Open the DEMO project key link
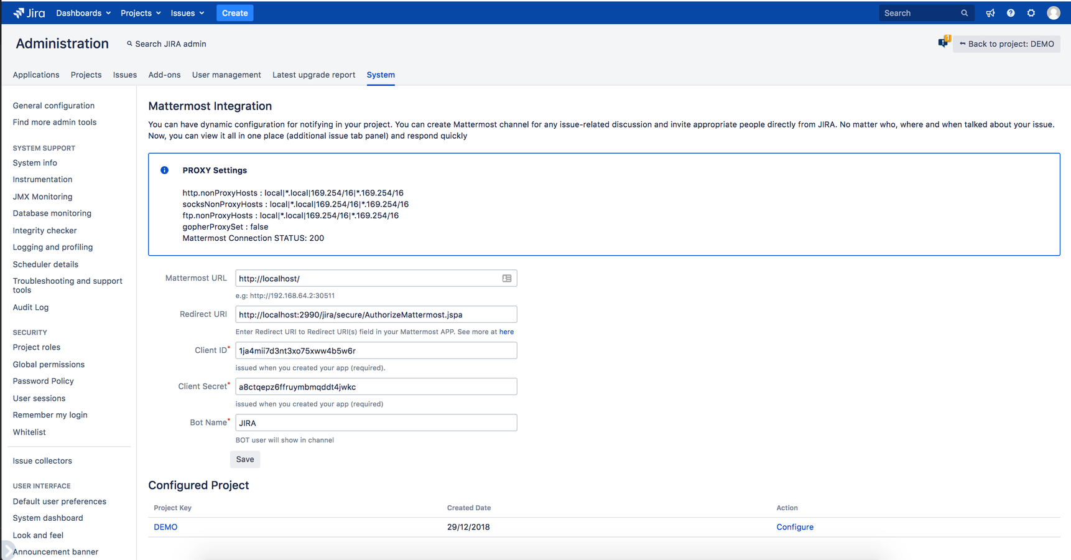 [165, 527]
